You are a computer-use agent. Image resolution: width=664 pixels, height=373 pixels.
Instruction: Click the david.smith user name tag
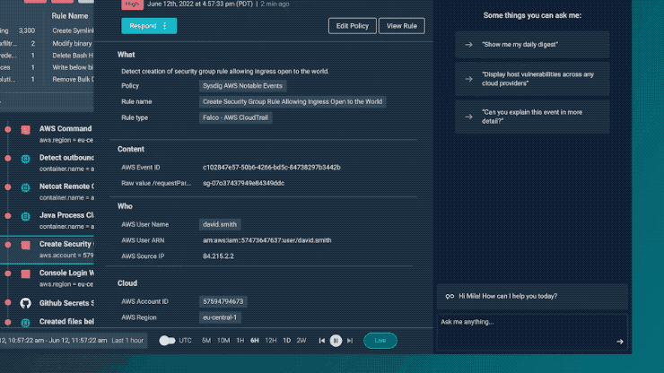220,224
